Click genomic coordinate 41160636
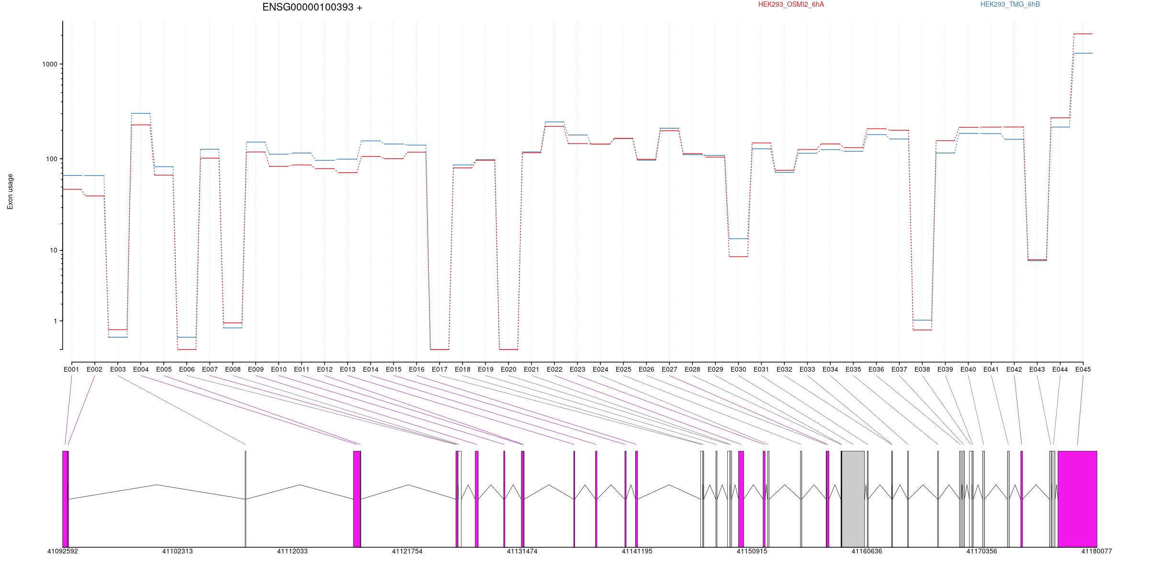Viewport: 1149px width, 574px height. coord(867,551)
